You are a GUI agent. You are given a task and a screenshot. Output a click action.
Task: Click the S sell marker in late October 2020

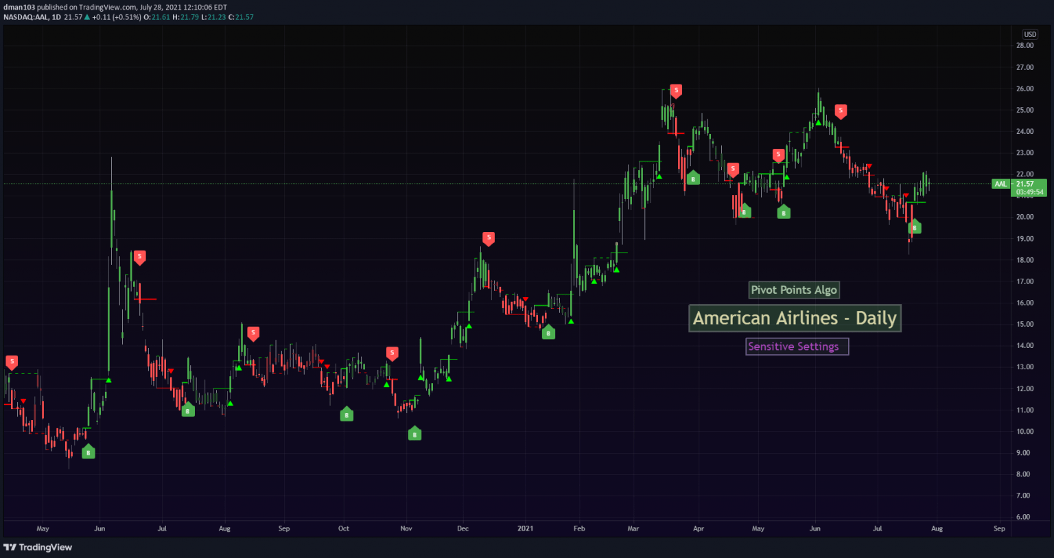click(392, 353)
